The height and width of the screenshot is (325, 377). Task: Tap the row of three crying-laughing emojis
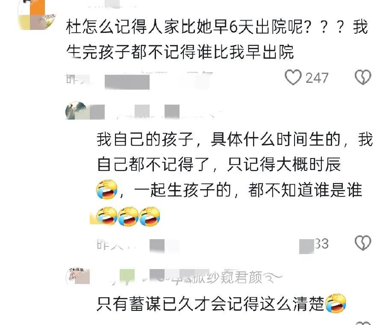128,216
